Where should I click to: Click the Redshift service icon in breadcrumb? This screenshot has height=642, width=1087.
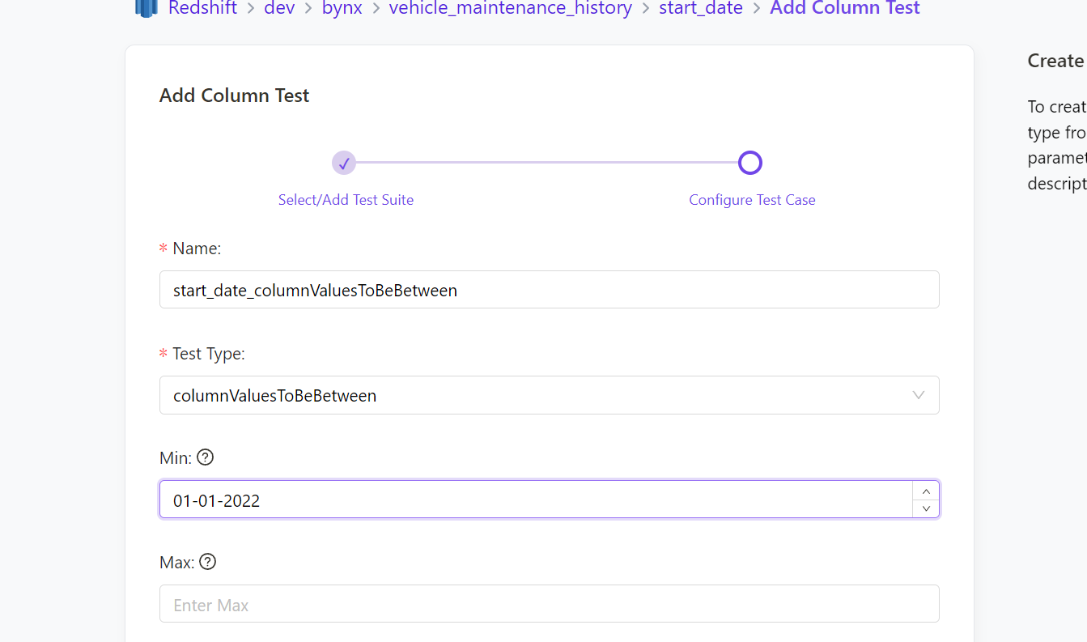pyautogui.click(x=146, y=9)
